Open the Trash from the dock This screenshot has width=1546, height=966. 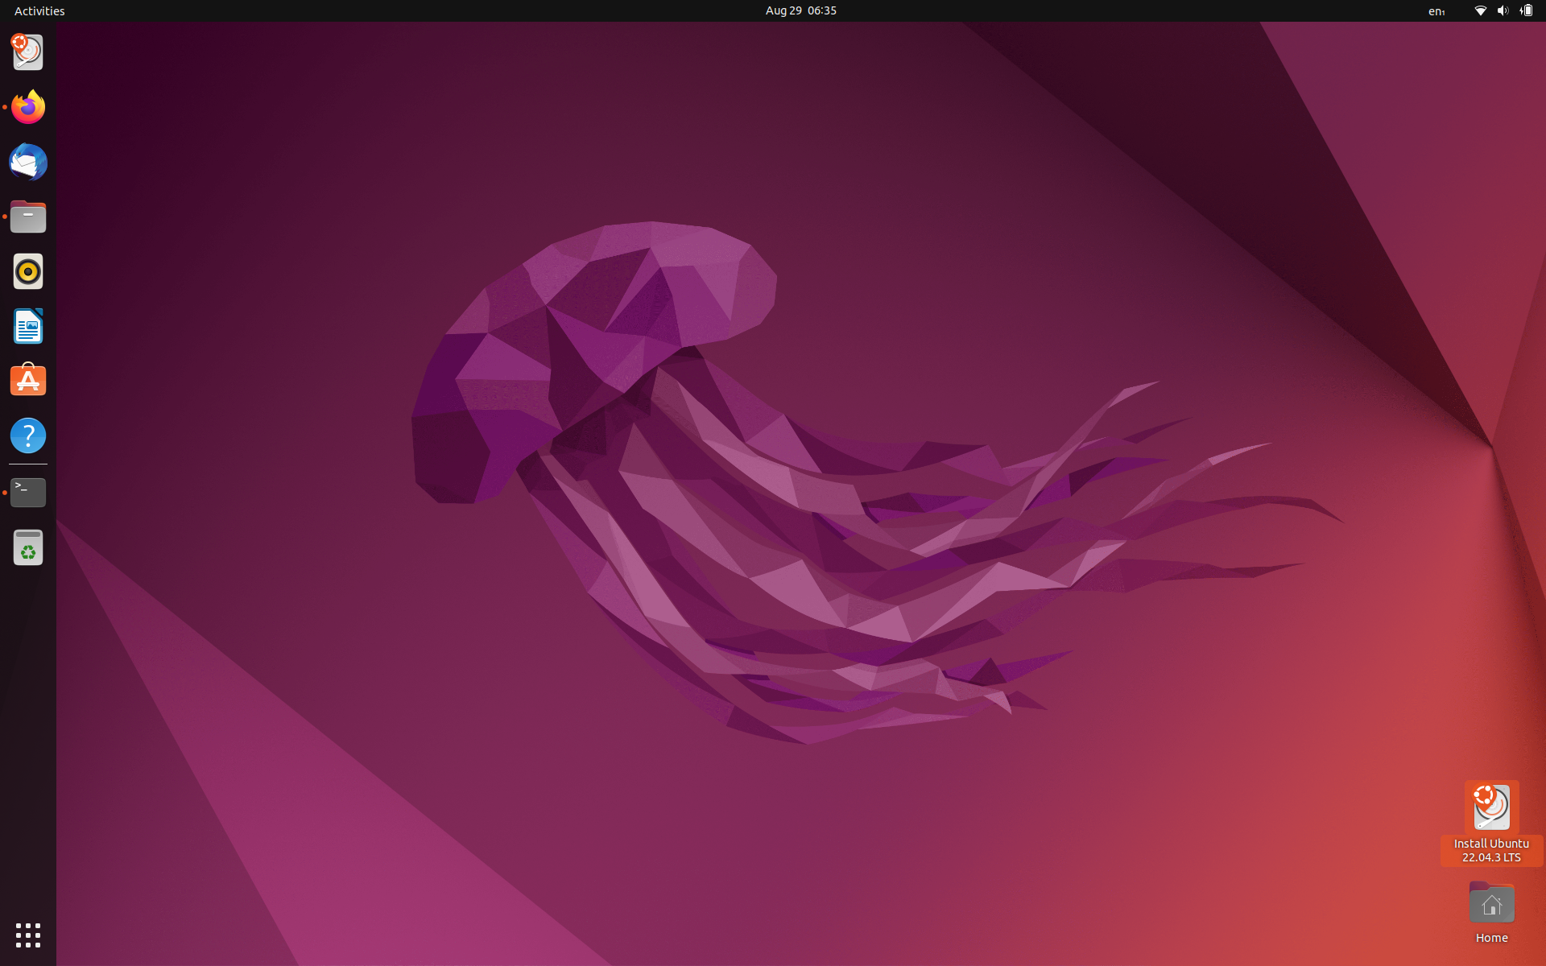pos(27,547)
